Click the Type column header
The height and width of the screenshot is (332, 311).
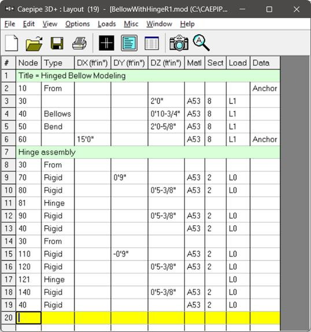(58, 63)
